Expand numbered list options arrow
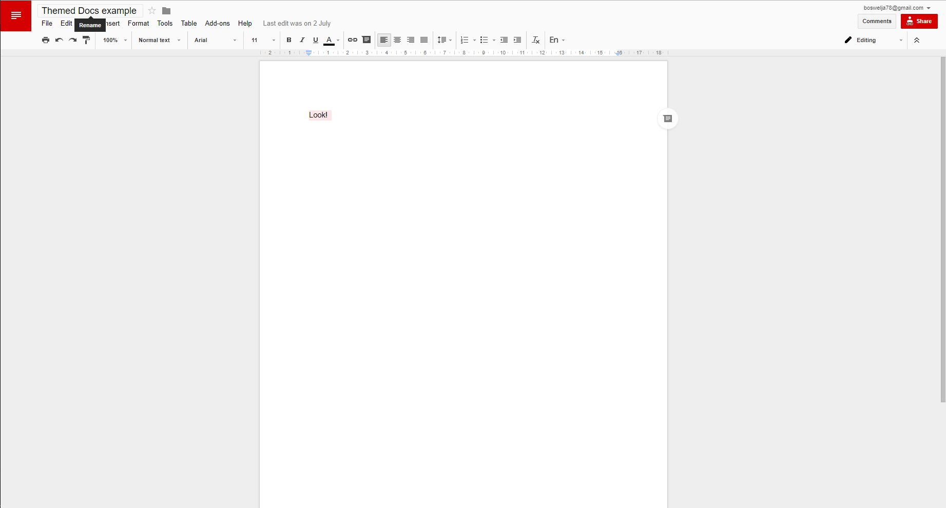Screen dimensions: 946x508 click(474, 40)
